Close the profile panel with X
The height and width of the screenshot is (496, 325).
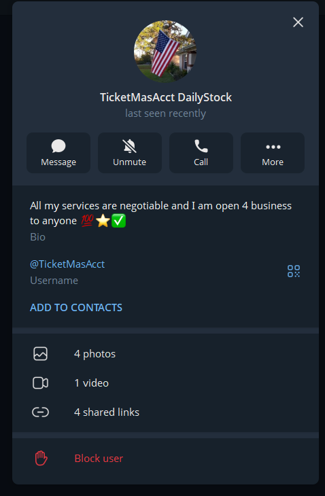point(298,22)
